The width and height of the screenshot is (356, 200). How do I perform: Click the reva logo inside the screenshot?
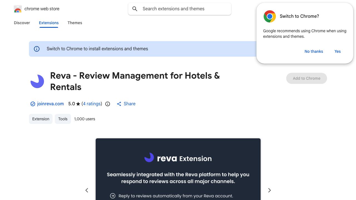149,157
